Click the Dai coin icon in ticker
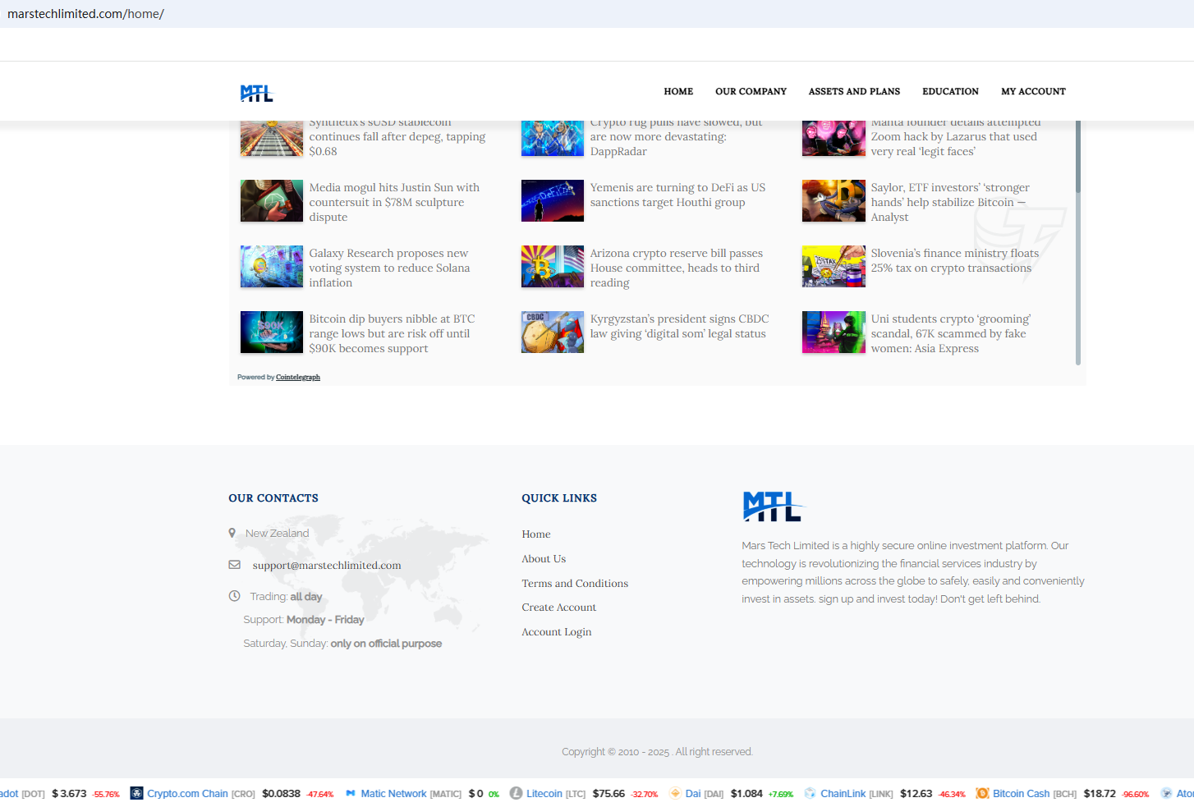The width and height of the screenshot is (1194, 807). pos(675,793)
